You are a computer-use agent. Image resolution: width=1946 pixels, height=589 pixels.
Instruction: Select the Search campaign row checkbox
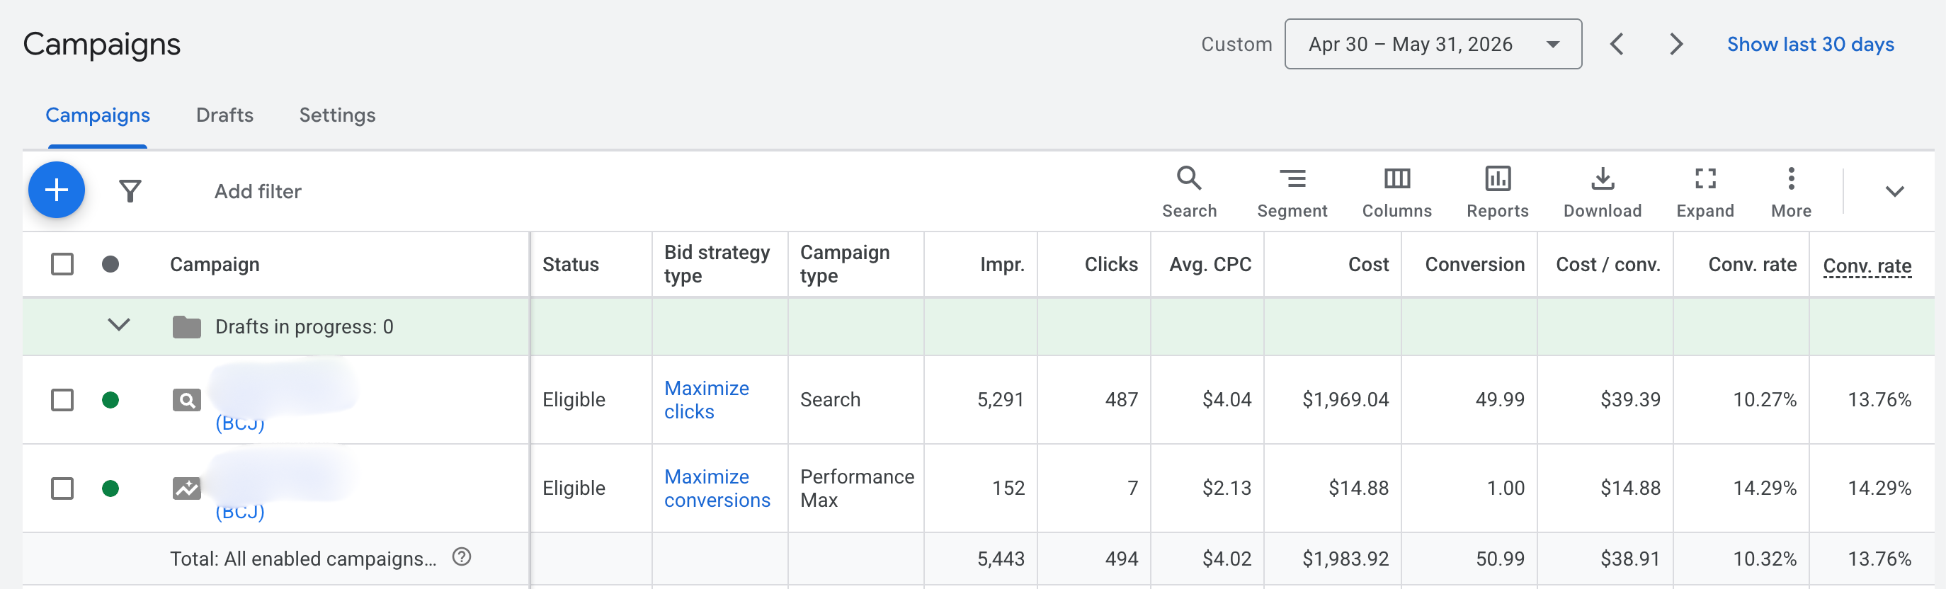tap(62, 399)
